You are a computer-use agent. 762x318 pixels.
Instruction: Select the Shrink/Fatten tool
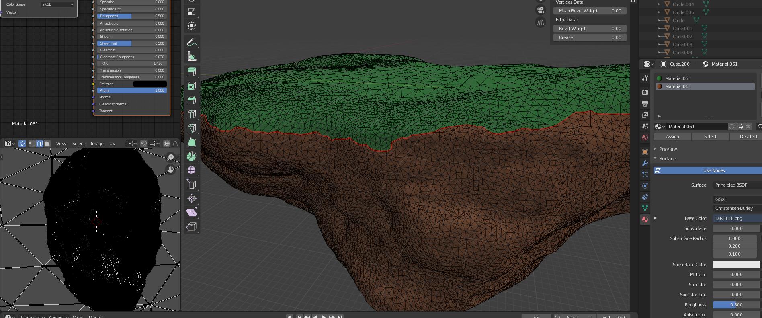(192, 199)
